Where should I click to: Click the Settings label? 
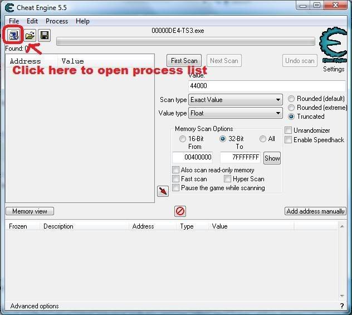334,69
